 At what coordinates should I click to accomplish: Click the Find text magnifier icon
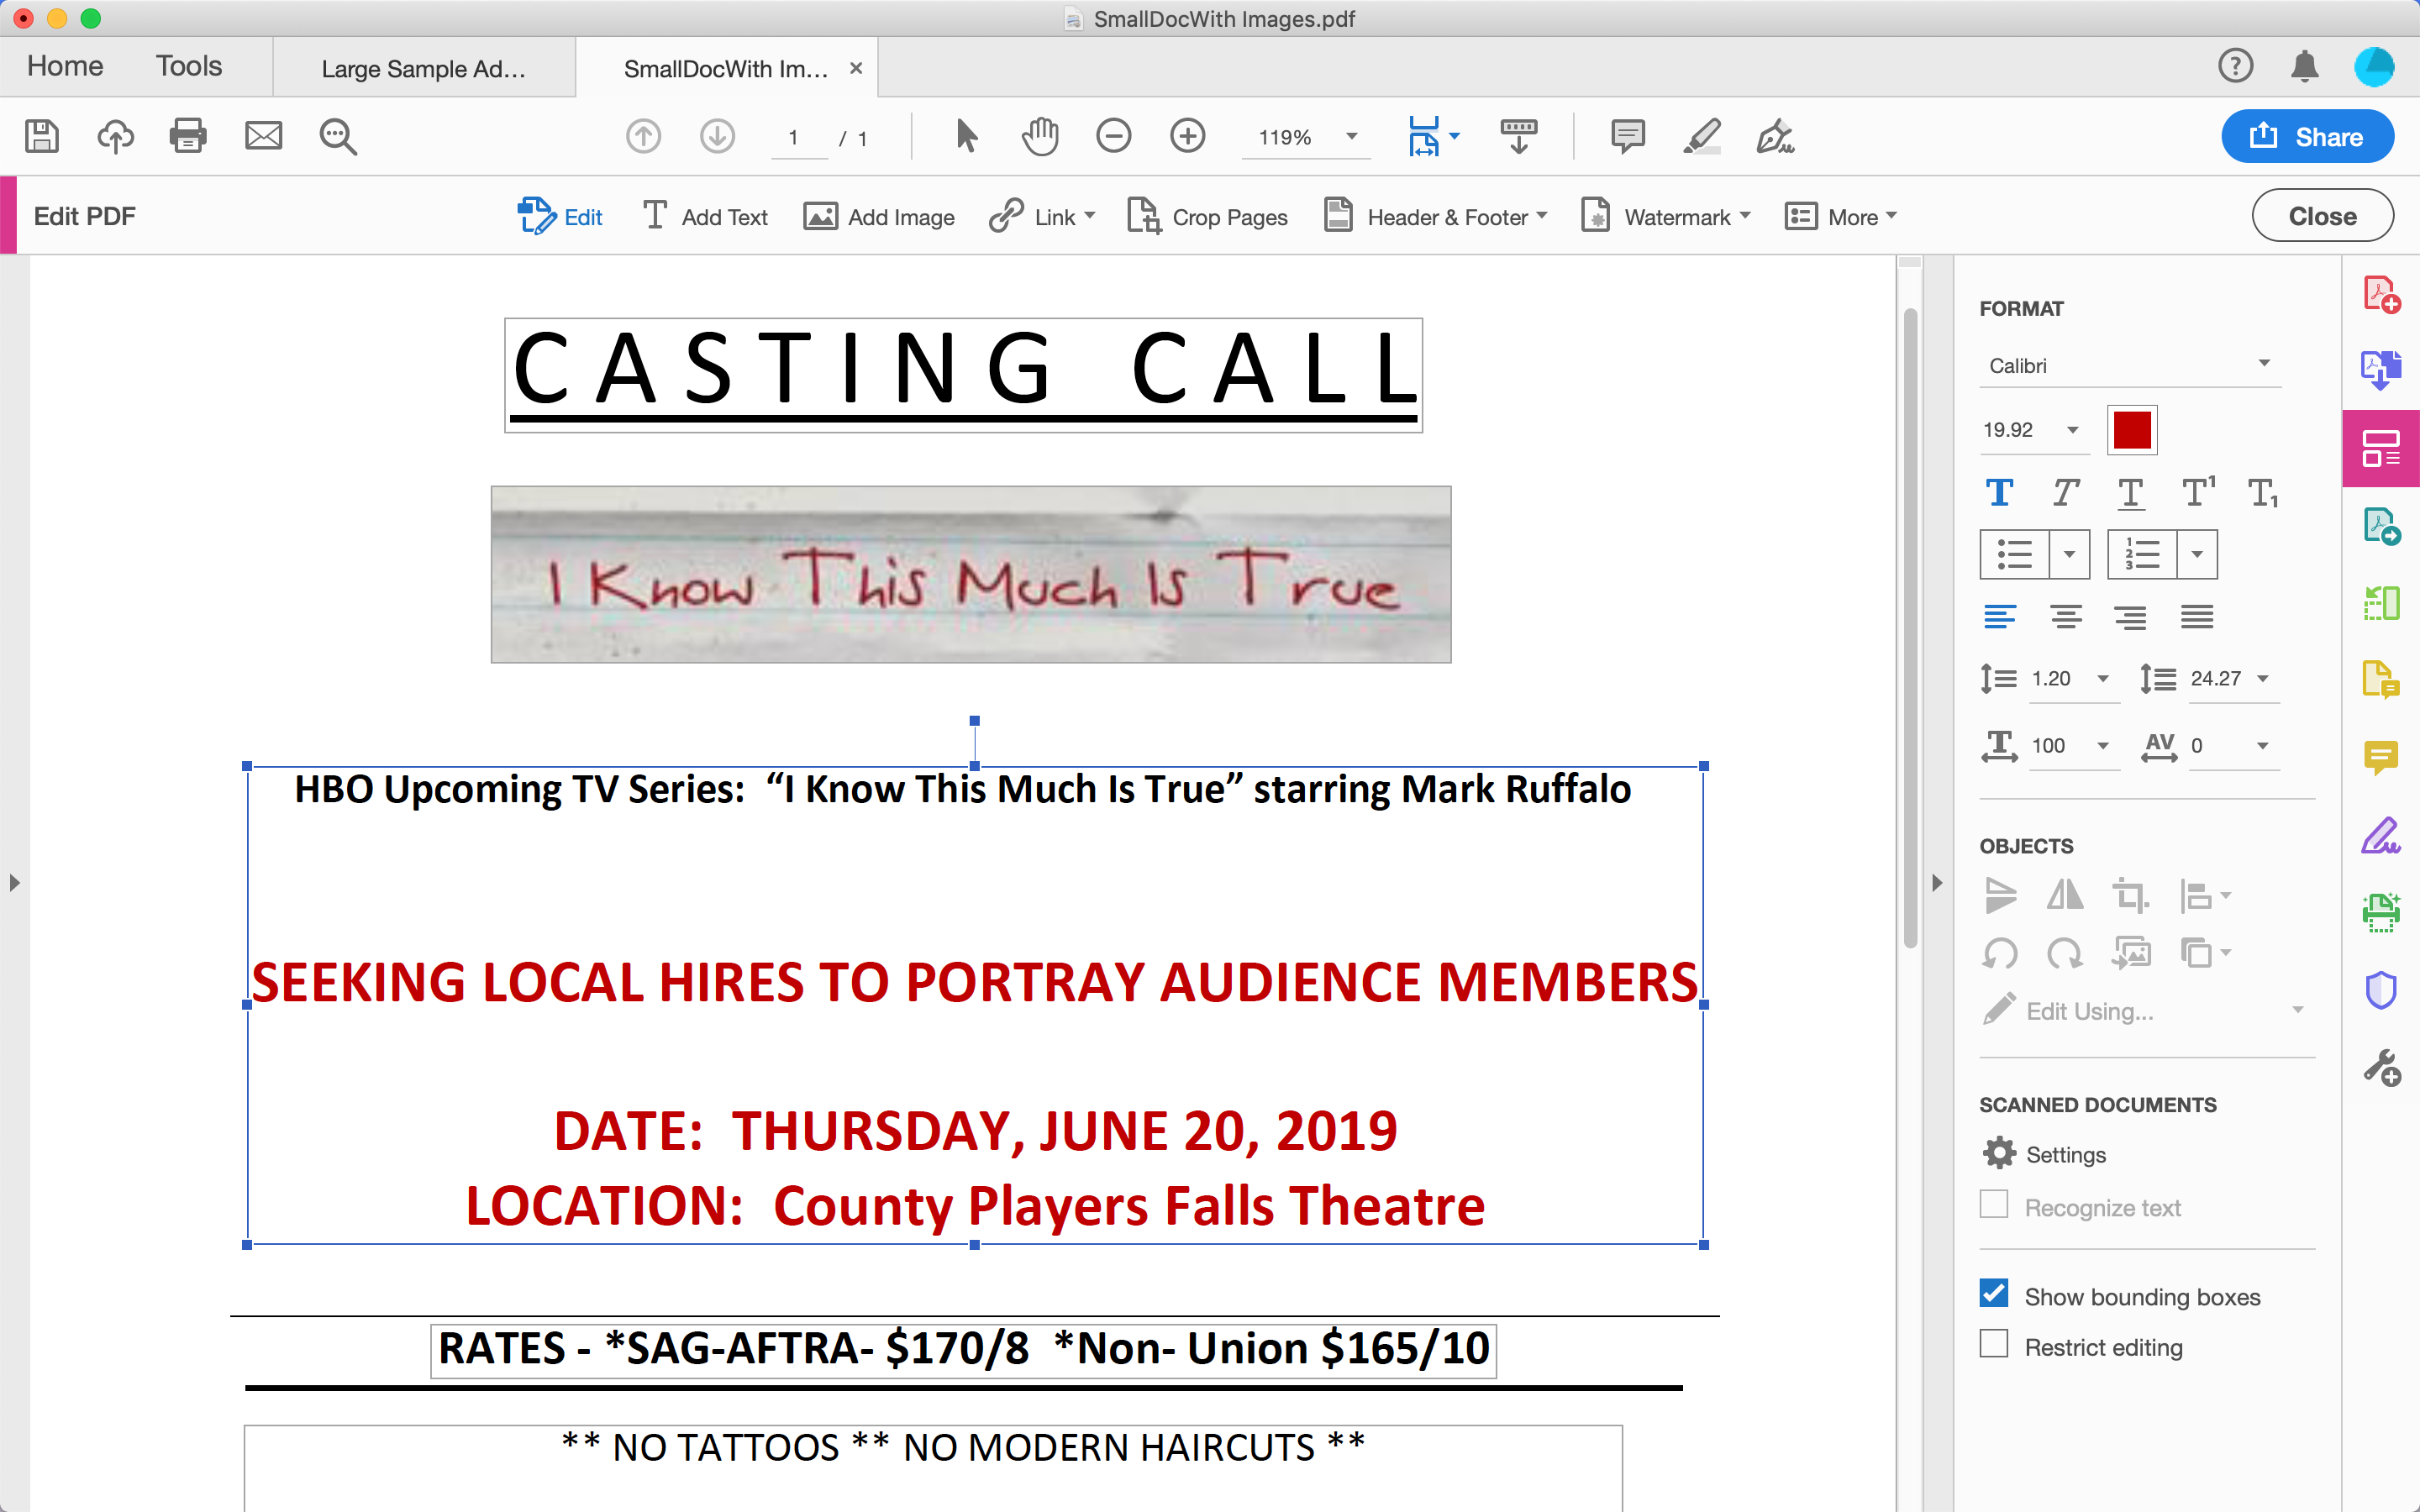click(x=338, y=136)
